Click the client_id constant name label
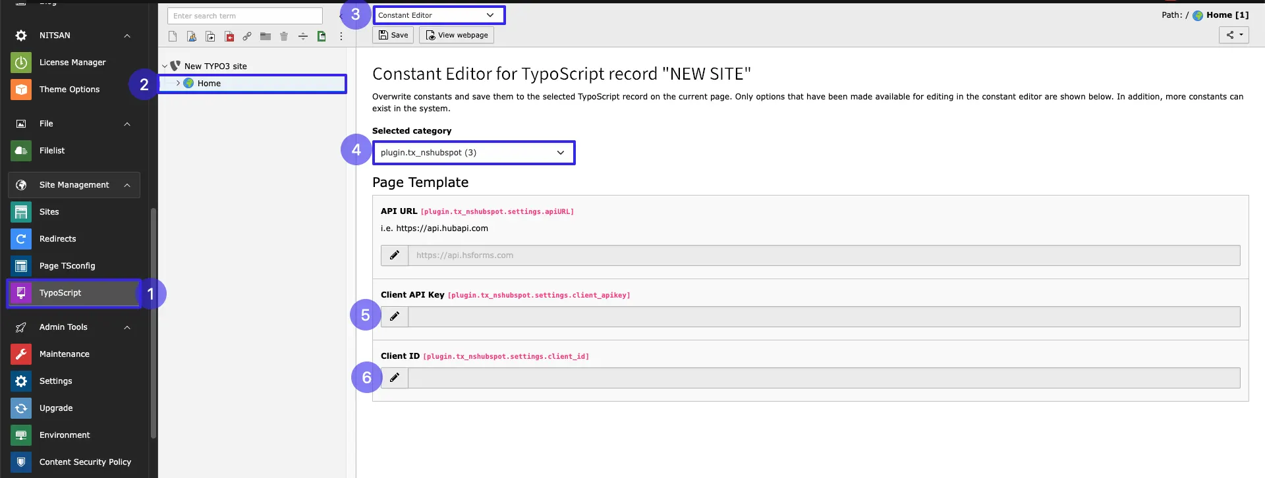Image resolution: width=1265 pixels, height=478 pixels. pyautogui.click(x=506, y=357)
